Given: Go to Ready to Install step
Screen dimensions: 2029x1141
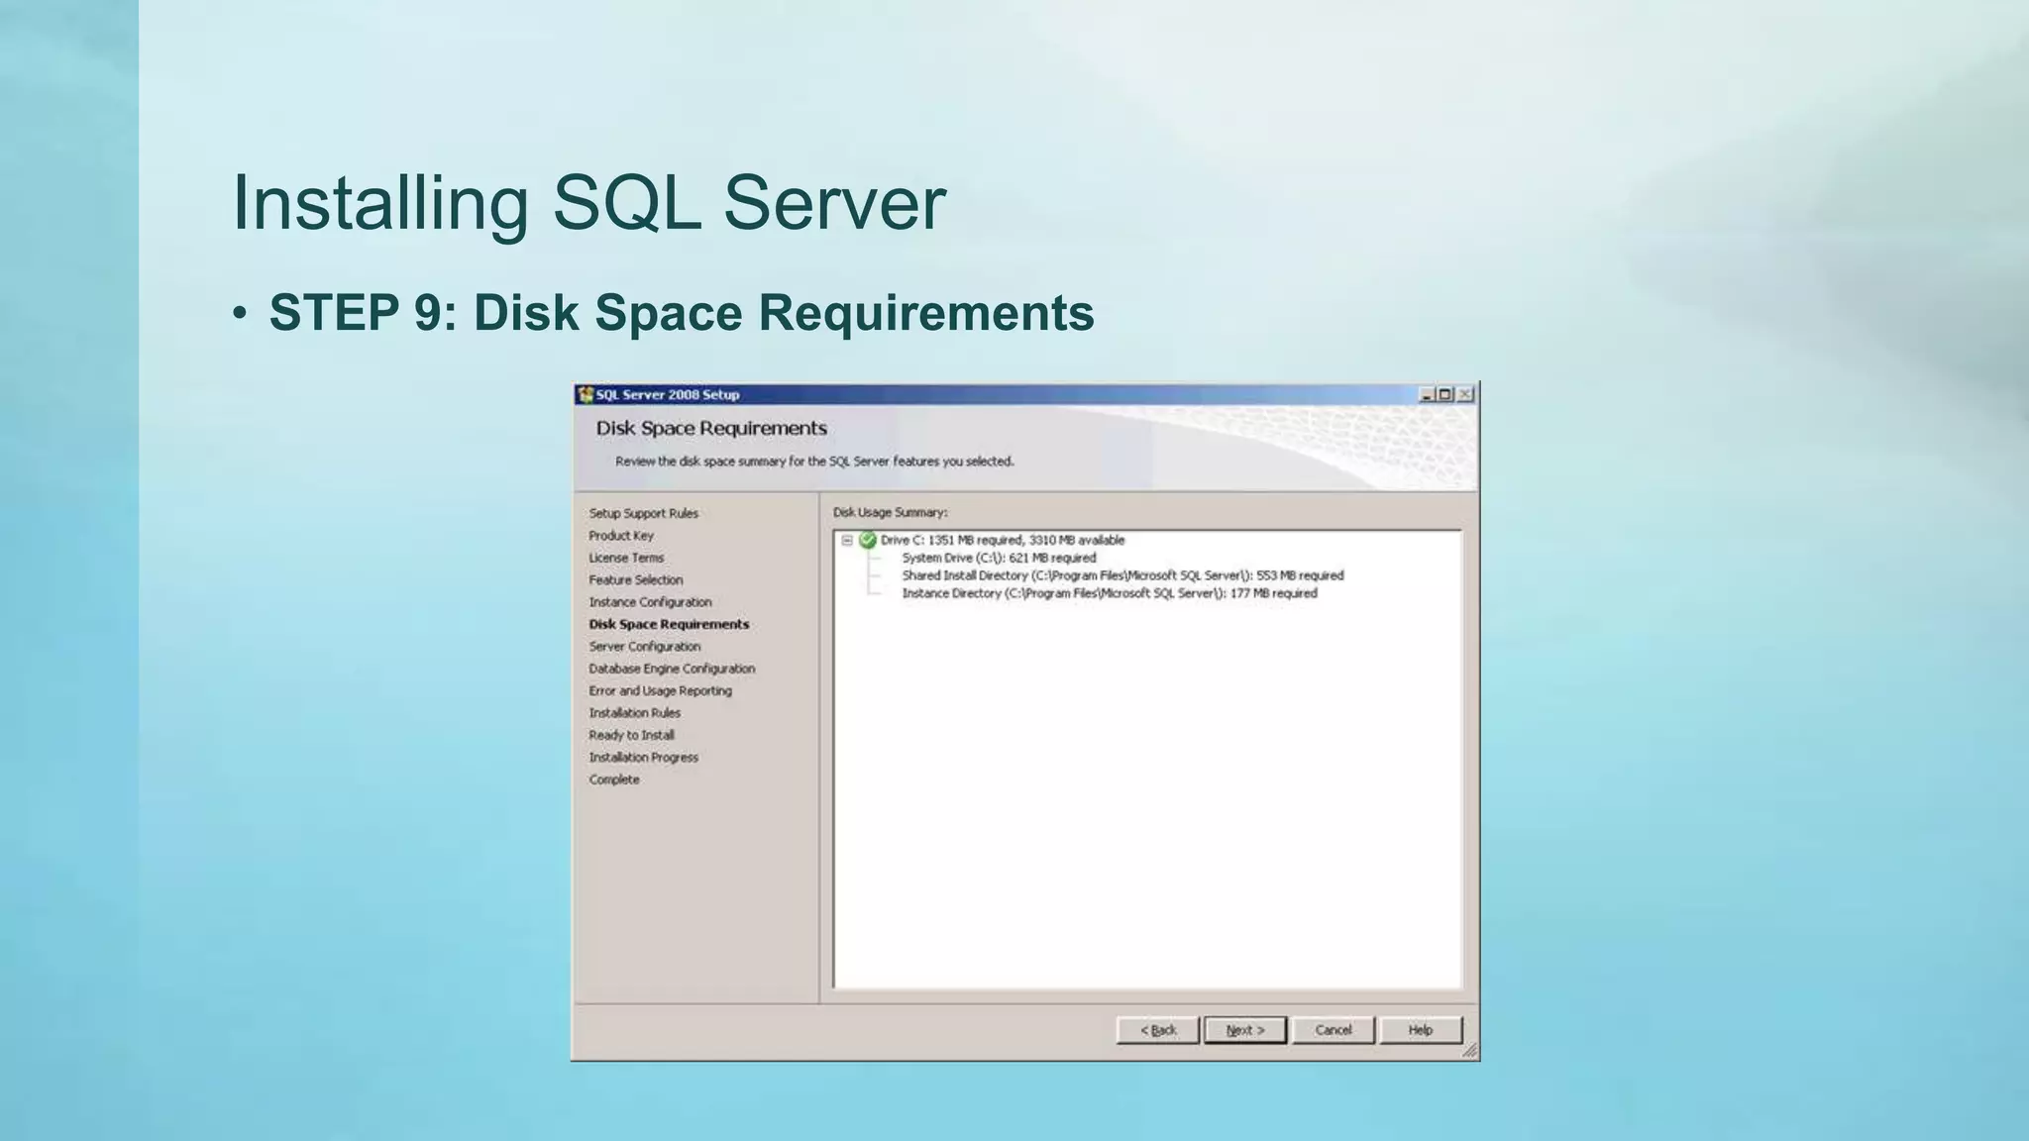Looking at the screenshot, I should 632,735.
